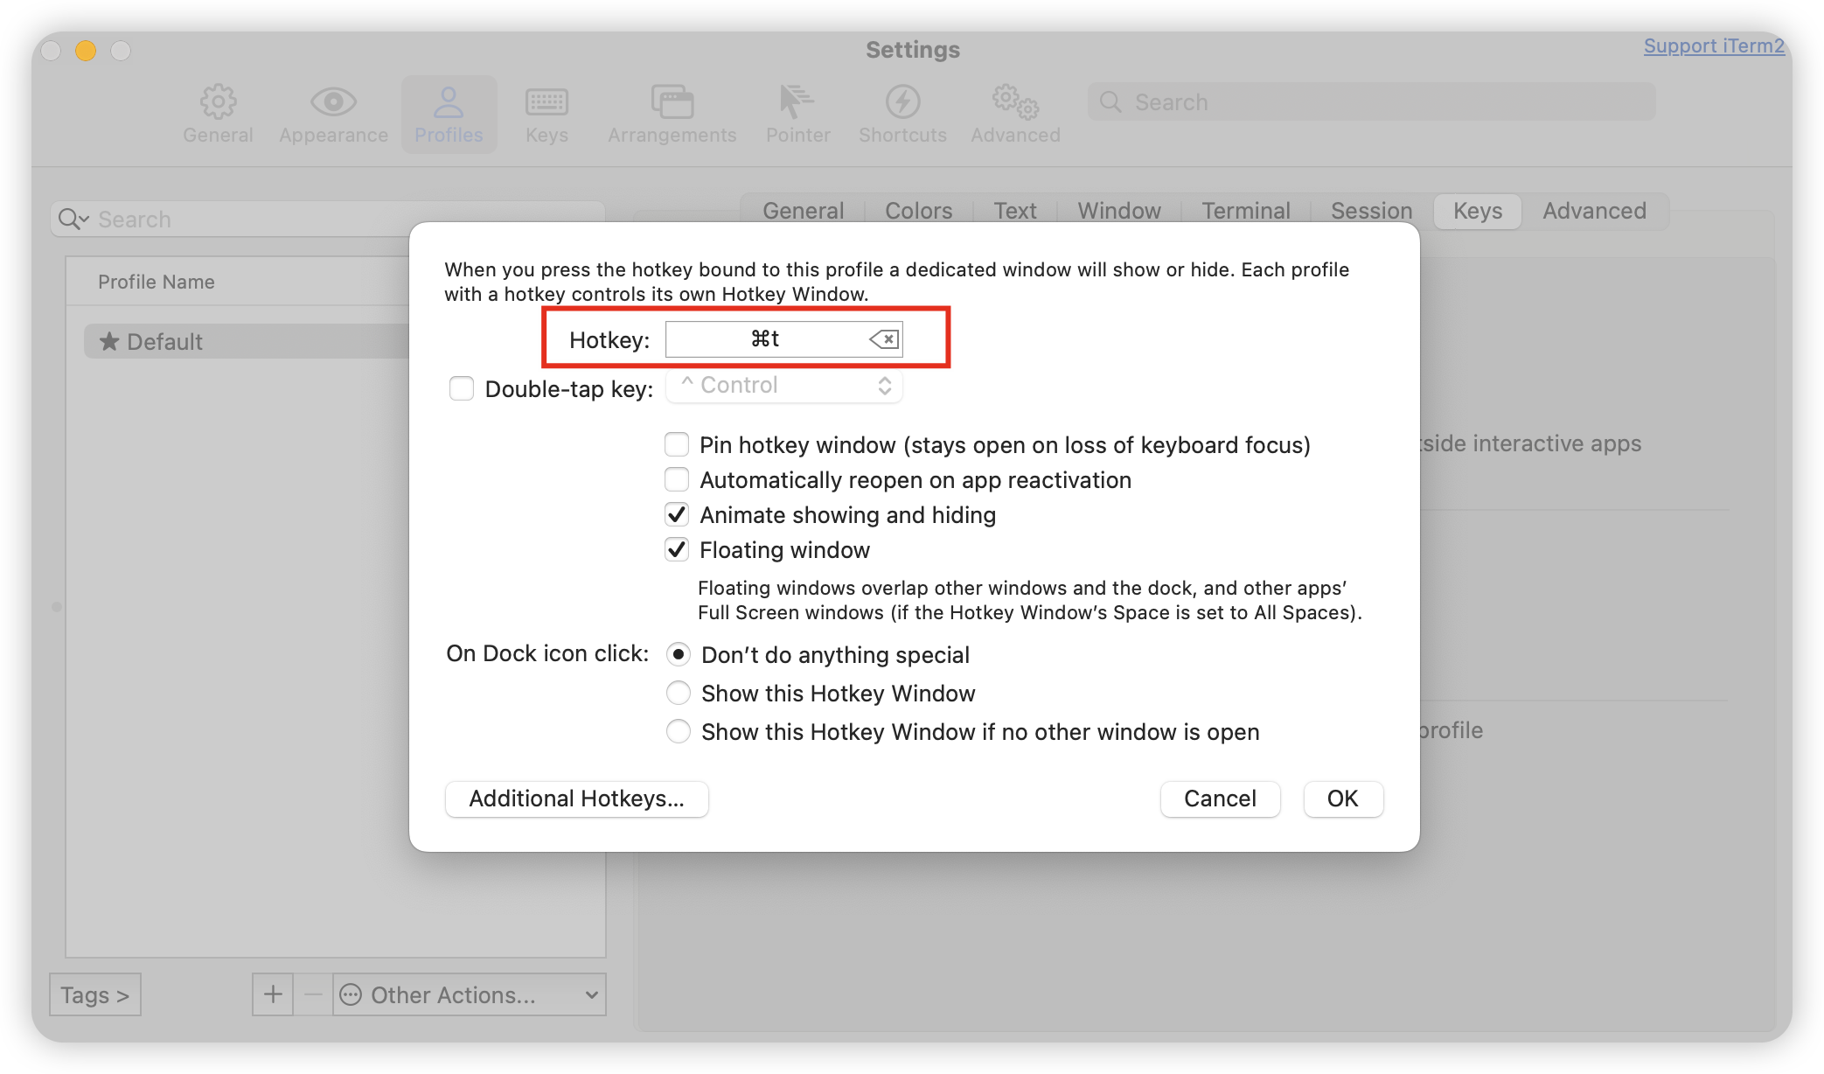1824x1074 pixels.
Task: Click the hotkey input field
Action: point(765,339)
